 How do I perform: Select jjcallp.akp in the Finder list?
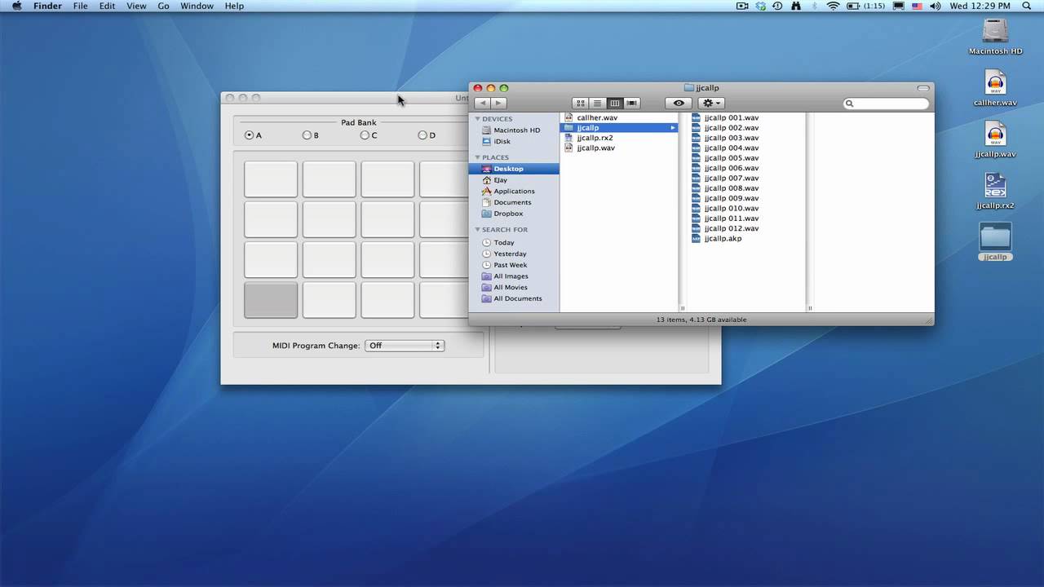(x=722, y=238)
